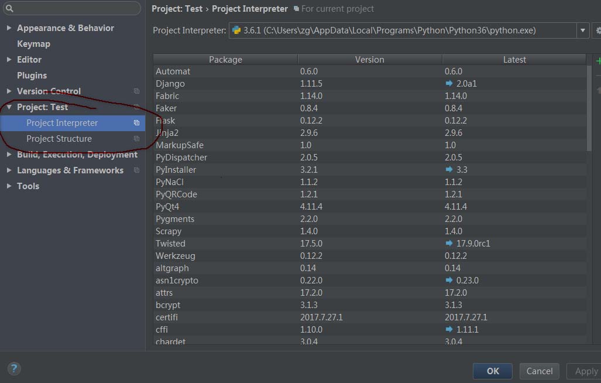Viewport: 601px width, 383px height.
Task: Expand the Editor section
Action: coord(9,59)
